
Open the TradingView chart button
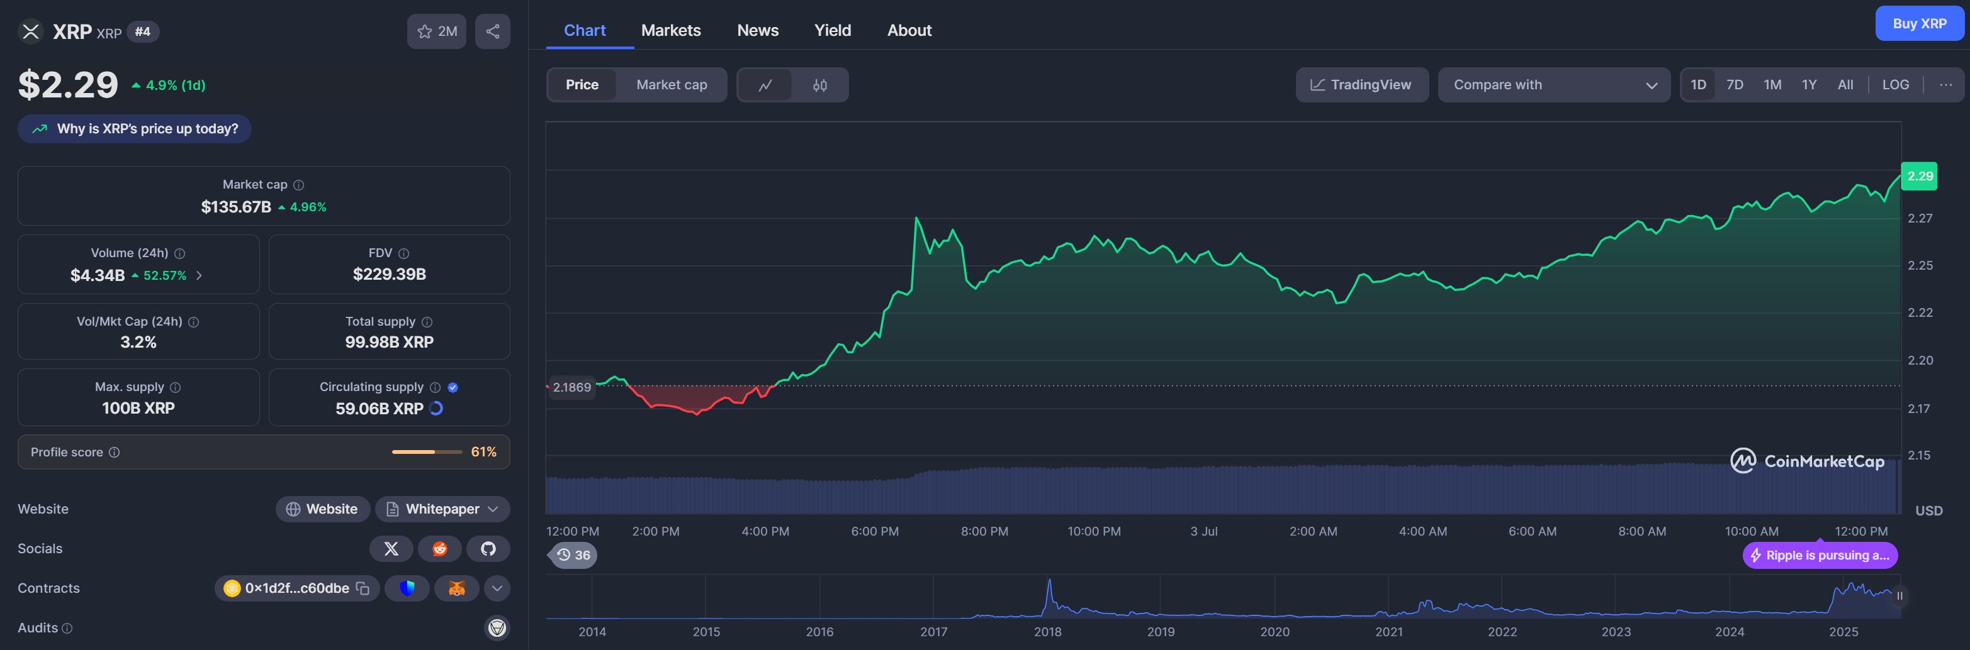[x=1361, y=85]
